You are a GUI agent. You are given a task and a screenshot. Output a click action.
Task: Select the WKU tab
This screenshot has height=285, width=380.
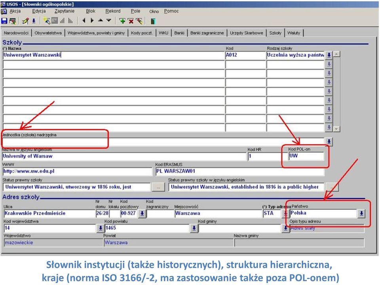(163, 33)
